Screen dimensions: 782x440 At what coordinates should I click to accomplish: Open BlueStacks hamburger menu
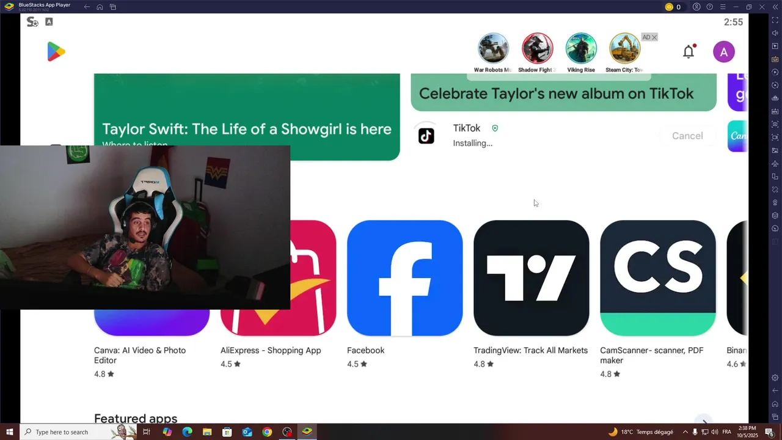click(x=723, y=7)
